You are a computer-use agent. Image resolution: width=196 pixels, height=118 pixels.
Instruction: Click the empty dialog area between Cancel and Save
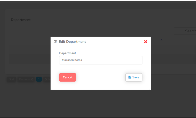[x=101, y=77]
